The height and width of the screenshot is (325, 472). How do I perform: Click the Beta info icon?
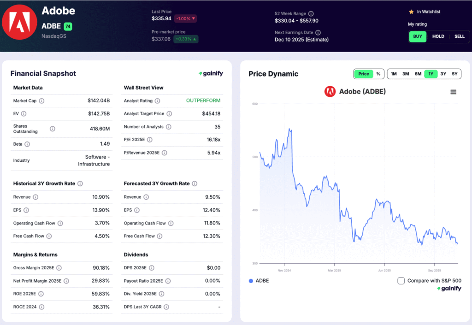pyautogui.click(x=27, y=144)
